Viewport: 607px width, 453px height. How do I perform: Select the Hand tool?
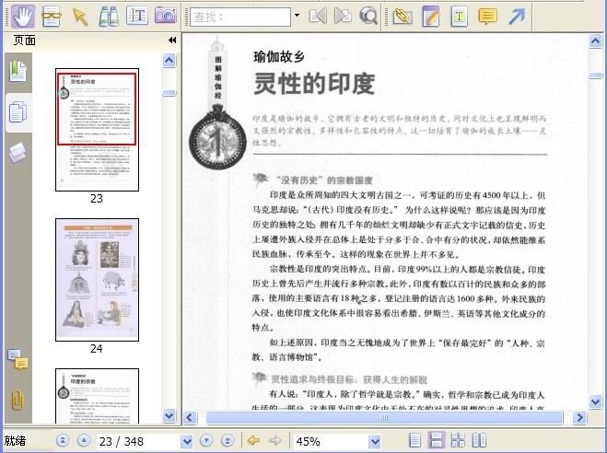pyautogui.click(x=23, y=17)
